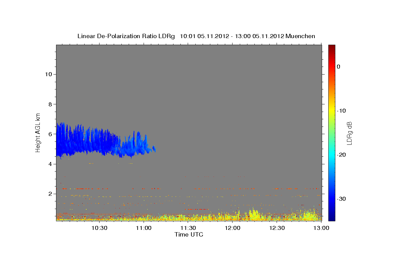The width and height of the screenshot is (398, 265).
Task: Click the "LDRg dB" colorbar label
Action: tap(349, 132)
